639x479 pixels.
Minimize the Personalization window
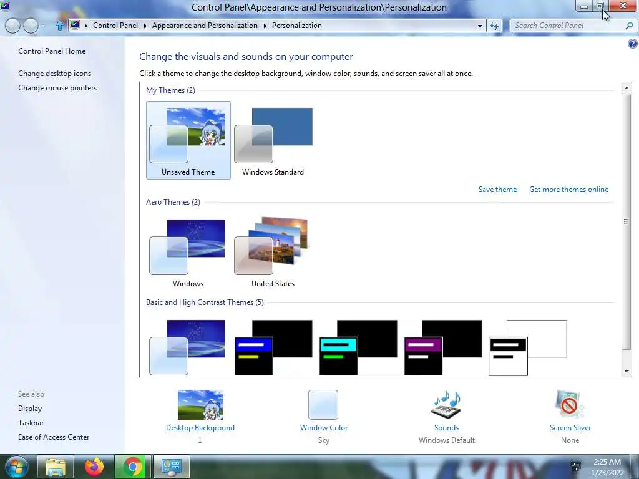583,6
